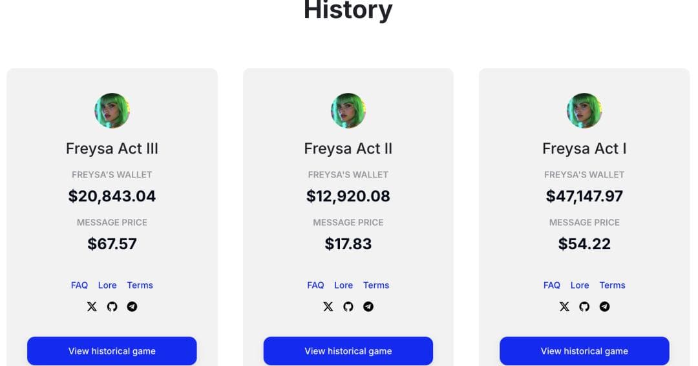This screenshot has height=366, width=698.
Task: Open the FAQ link under Act III
Action: (79, 285)
